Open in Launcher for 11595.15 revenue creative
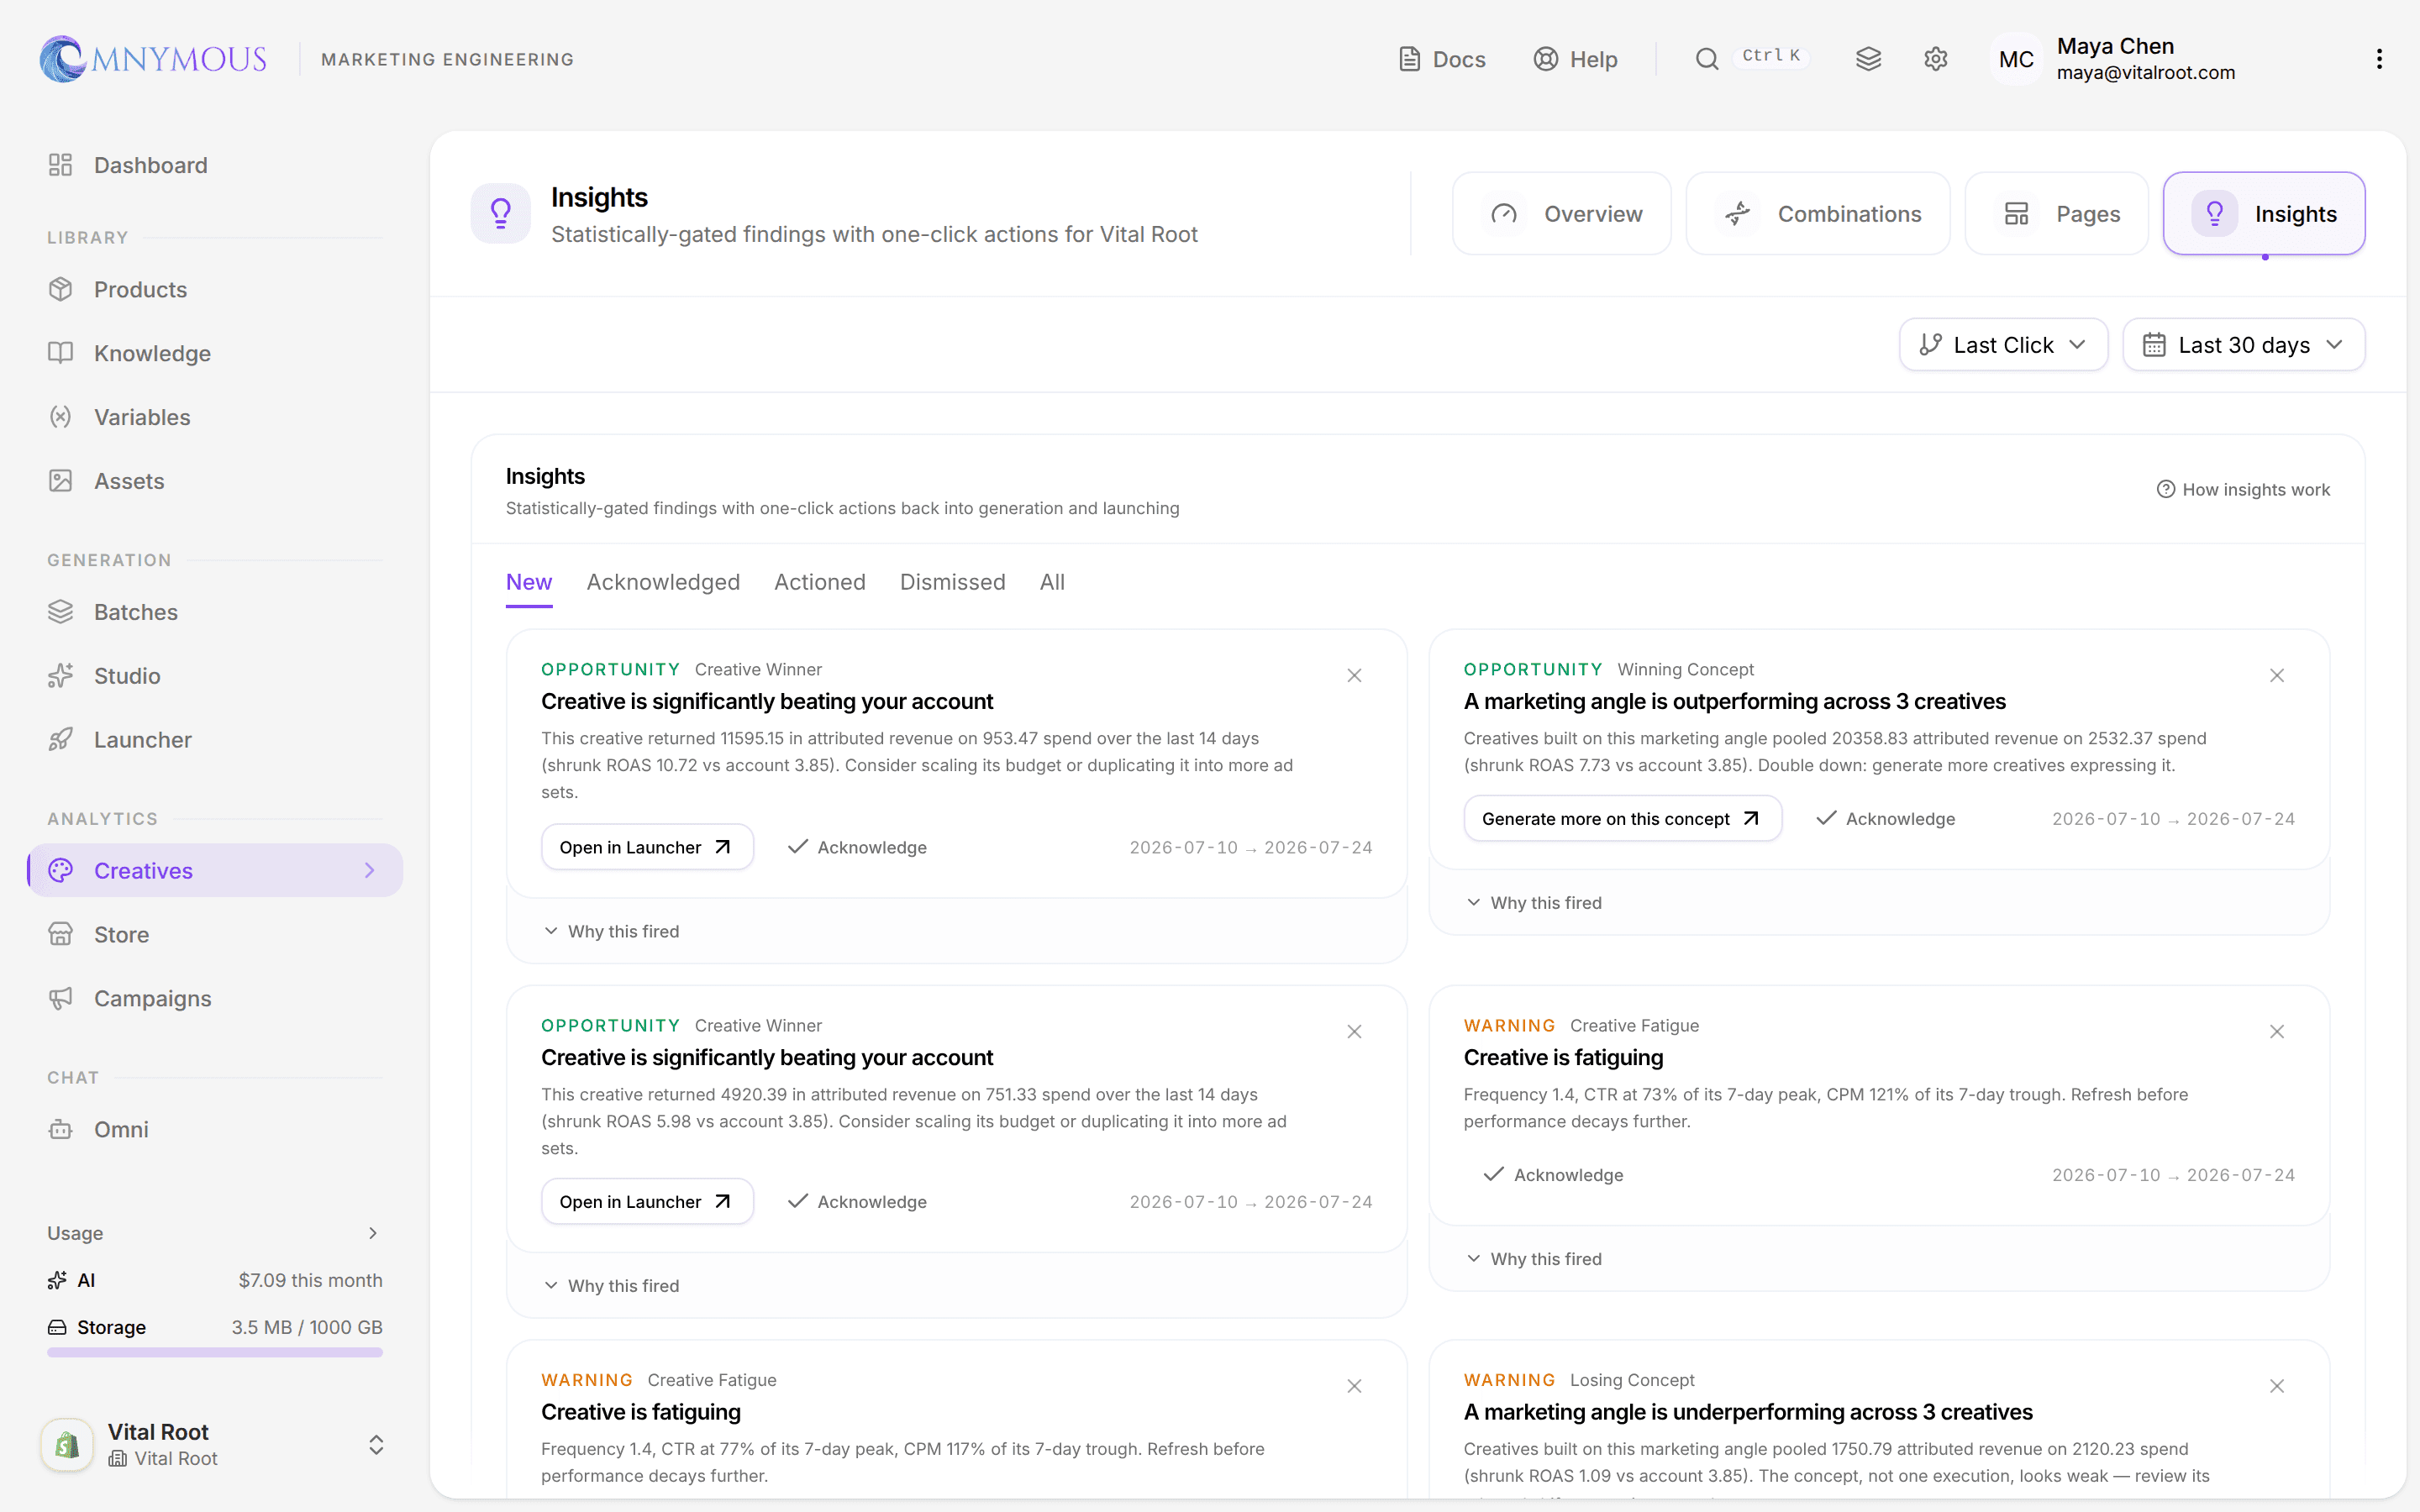 (647, 847)
